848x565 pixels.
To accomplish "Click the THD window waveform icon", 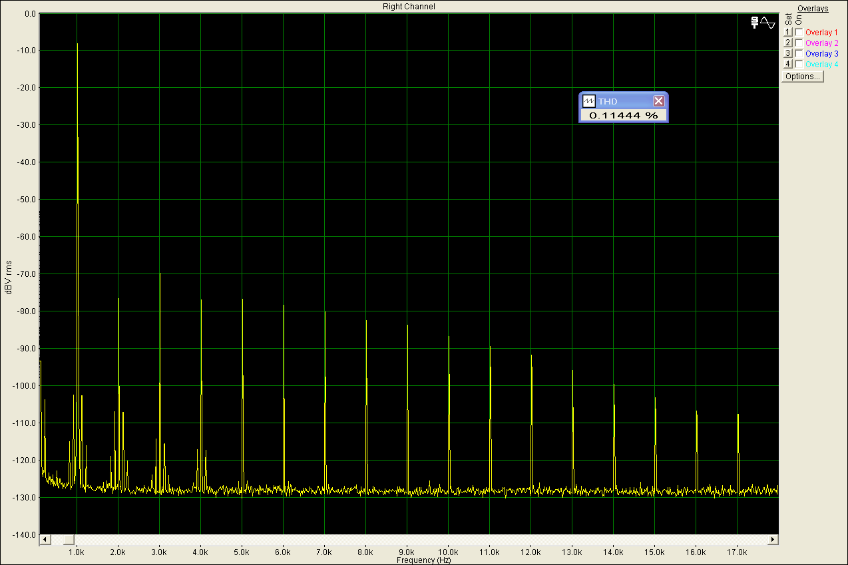I will pyautogui.click(x=588, y=101).
